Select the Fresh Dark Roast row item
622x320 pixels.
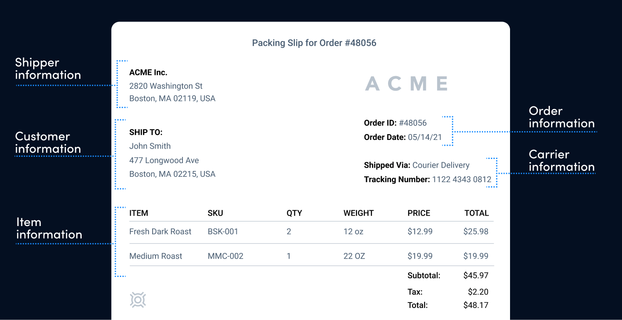coord(160,231)
